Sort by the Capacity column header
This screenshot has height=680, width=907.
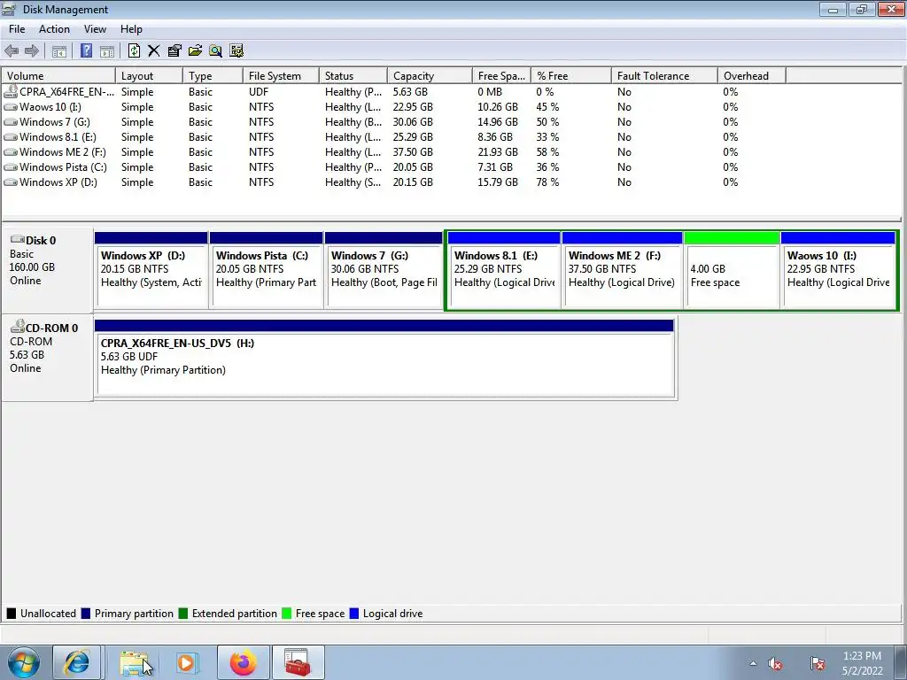click(x=430, y=76)
